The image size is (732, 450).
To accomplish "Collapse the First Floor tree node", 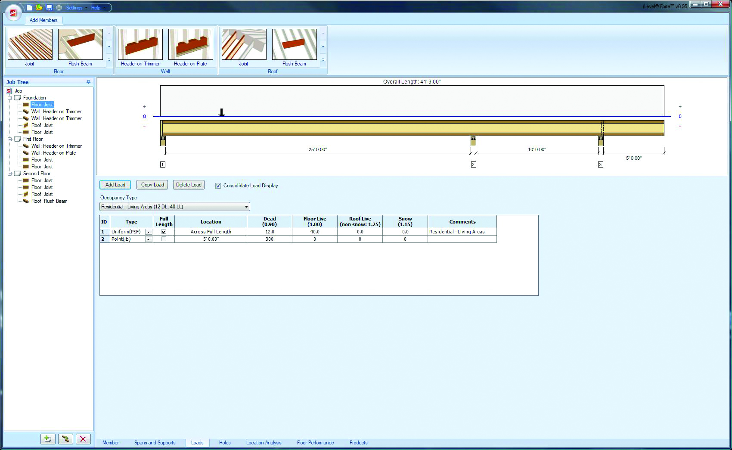I will pyautogui.click(x=9, y=139).
